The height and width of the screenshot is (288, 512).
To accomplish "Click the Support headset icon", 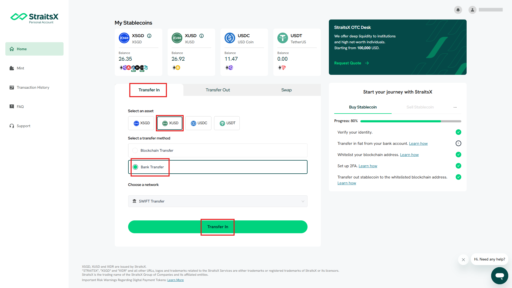I will click(12, 126).
